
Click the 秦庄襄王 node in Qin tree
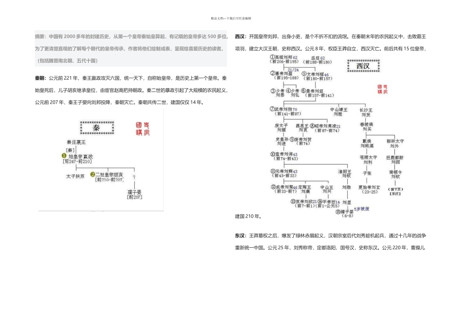pos(76,142)
